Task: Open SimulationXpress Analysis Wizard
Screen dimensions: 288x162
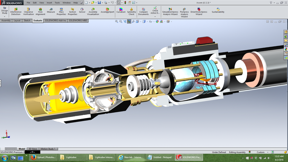Action: (x=170, y=11)
